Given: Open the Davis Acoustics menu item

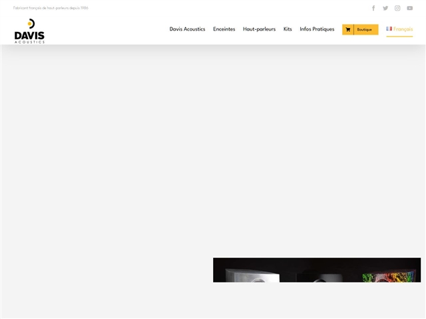Looking at the screenshot, I should tap(187, 29).
